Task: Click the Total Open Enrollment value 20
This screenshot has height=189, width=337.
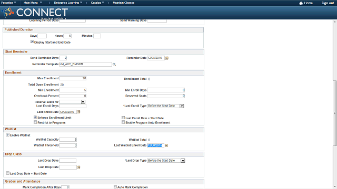Action: tap(62, 85)
